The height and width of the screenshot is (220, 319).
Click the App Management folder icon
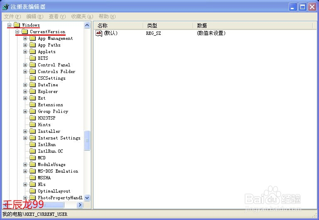pos(32,39)
